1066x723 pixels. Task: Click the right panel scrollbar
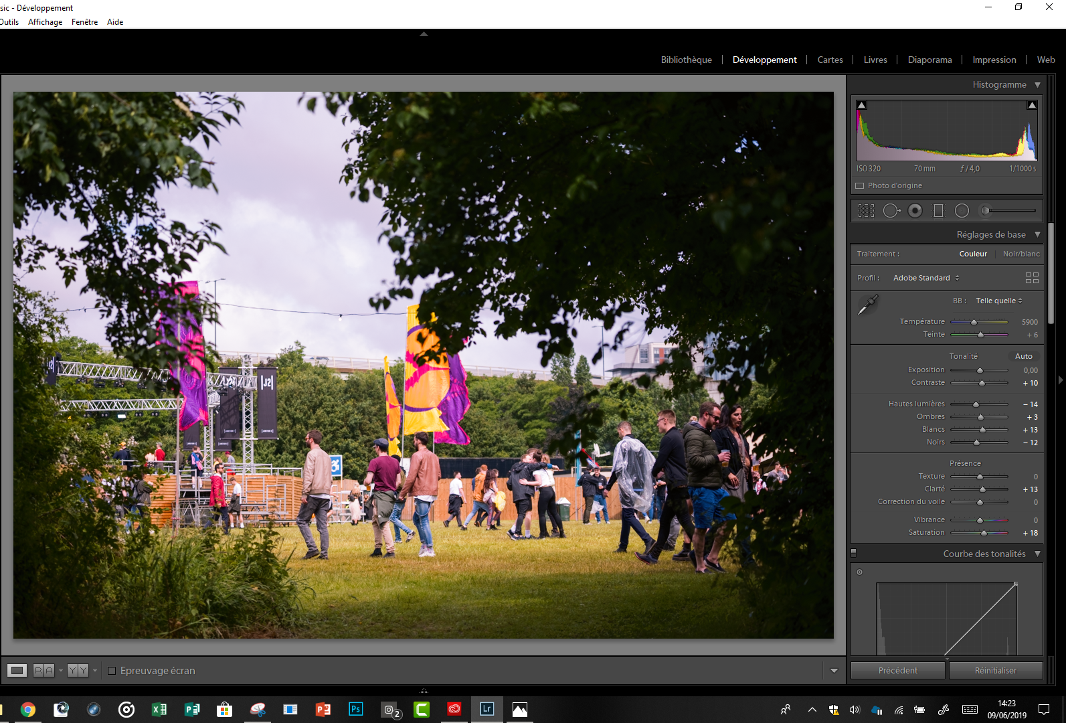[x=1051, y=274]
